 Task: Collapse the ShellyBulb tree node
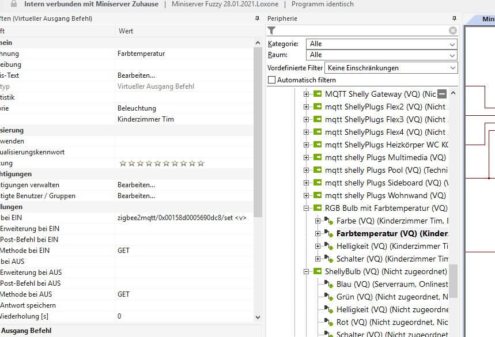(306, 271)
